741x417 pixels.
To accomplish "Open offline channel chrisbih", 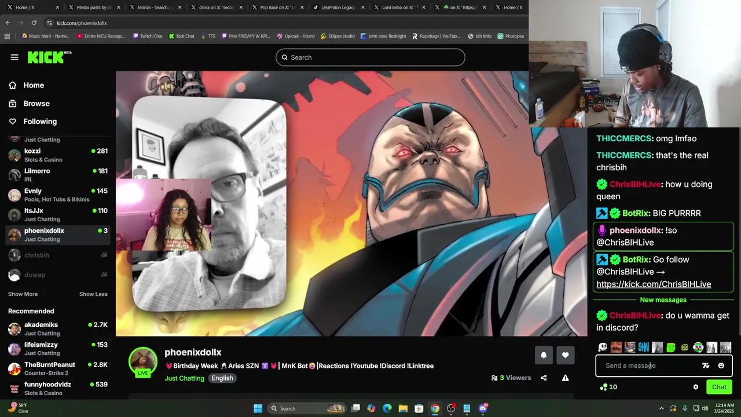I will pyautogui.click(x=58, y=255).
